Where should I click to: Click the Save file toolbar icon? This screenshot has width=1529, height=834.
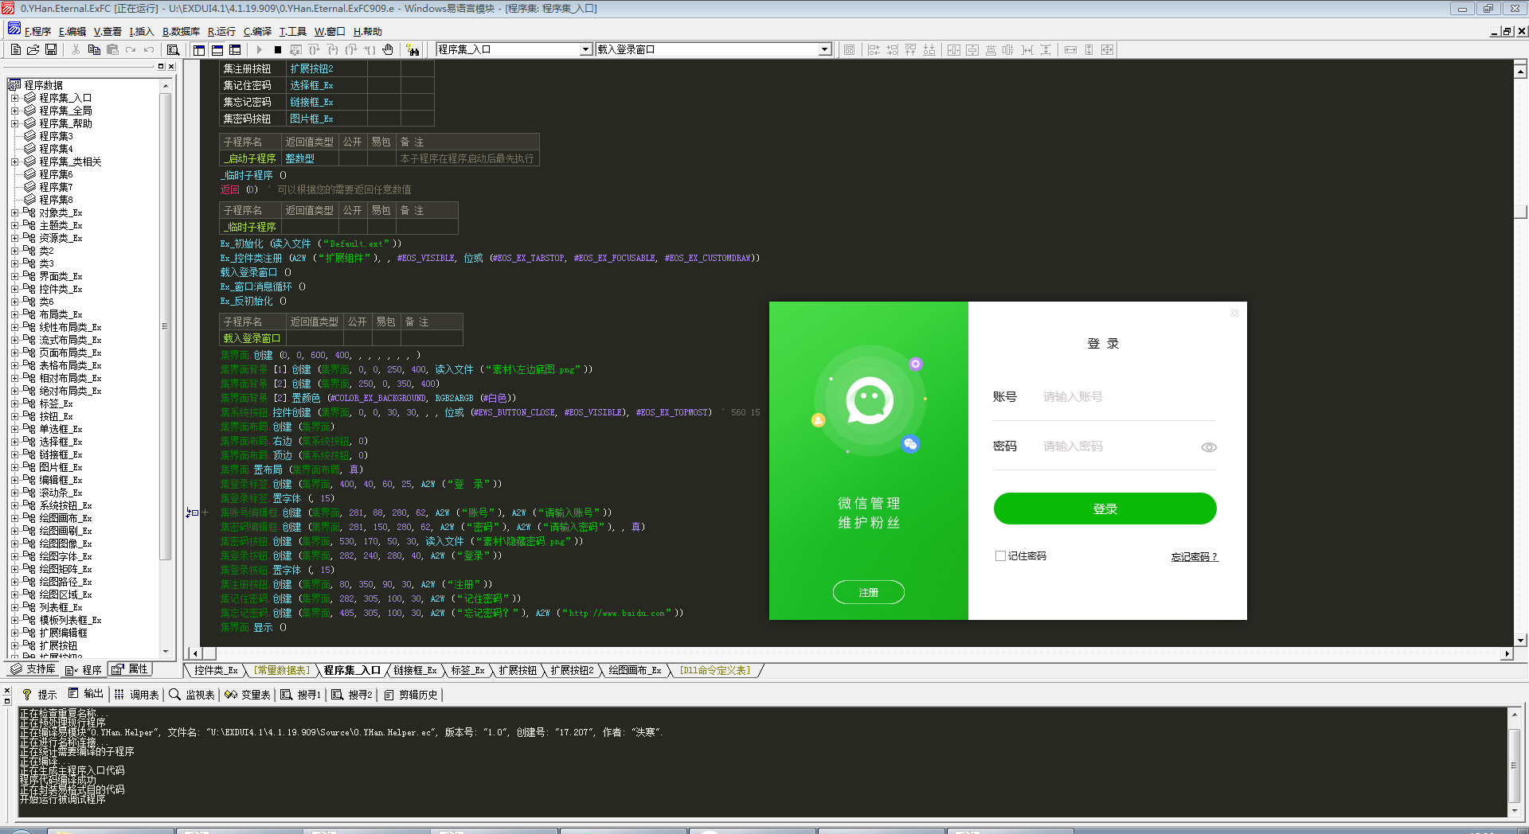pyautogui.click(x=51, y=49)
